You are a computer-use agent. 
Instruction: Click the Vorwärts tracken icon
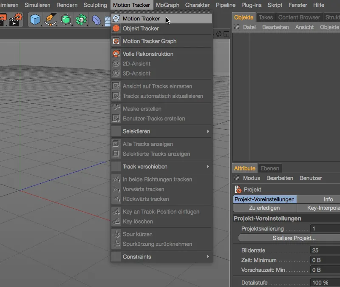(x=116, y=189)
